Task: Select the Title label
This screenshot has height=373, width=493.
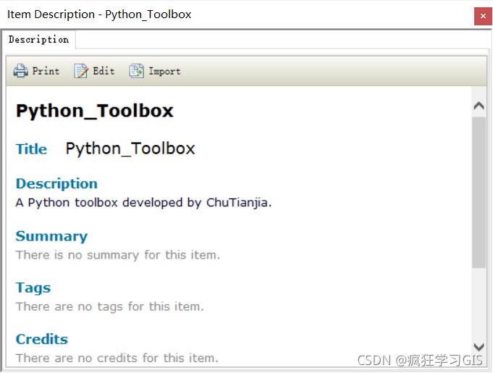Action: tap(31, 149)
